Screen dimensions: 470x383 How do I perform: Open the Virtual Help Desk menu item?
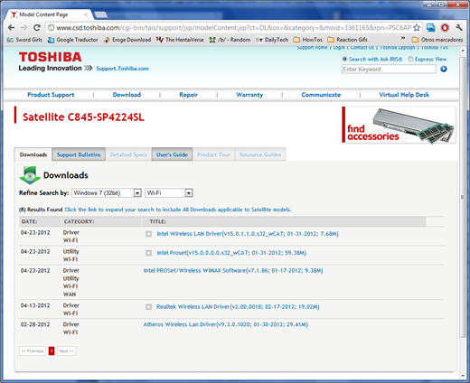pyautogui.click(x=404, y=95)
